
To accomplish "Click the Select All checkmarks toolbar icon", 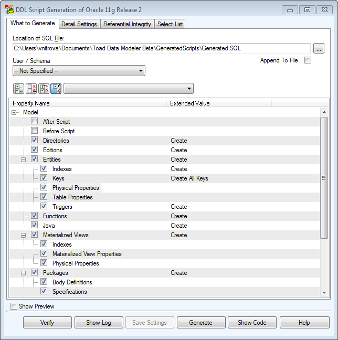I will click(x=19, y=89).
